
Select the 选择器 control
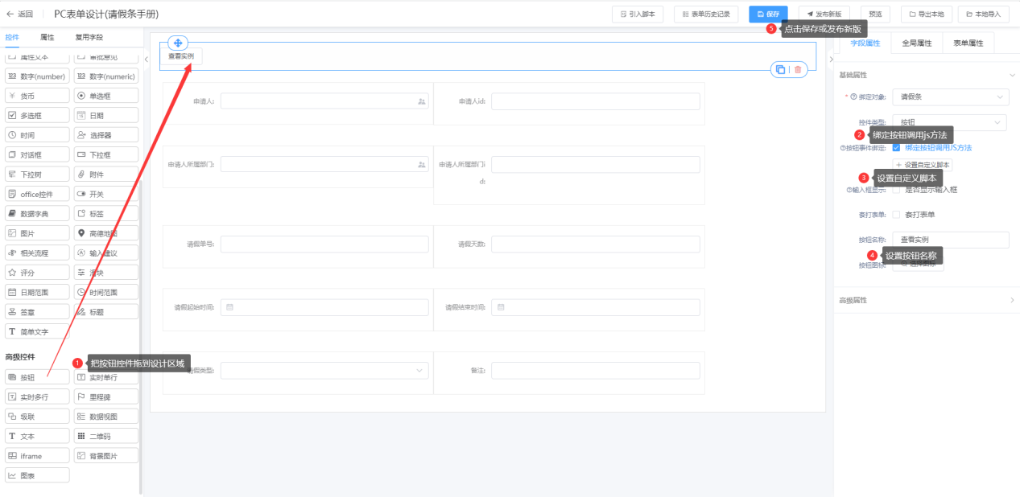click(x=106, y=135)
